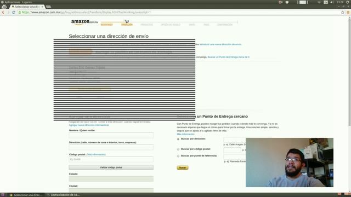Screen dimensions: 351x197
Task: Open the show-desktop icon at the left end of the bottom taskbar
Action: pyautogui.click(x=2, y=195)
